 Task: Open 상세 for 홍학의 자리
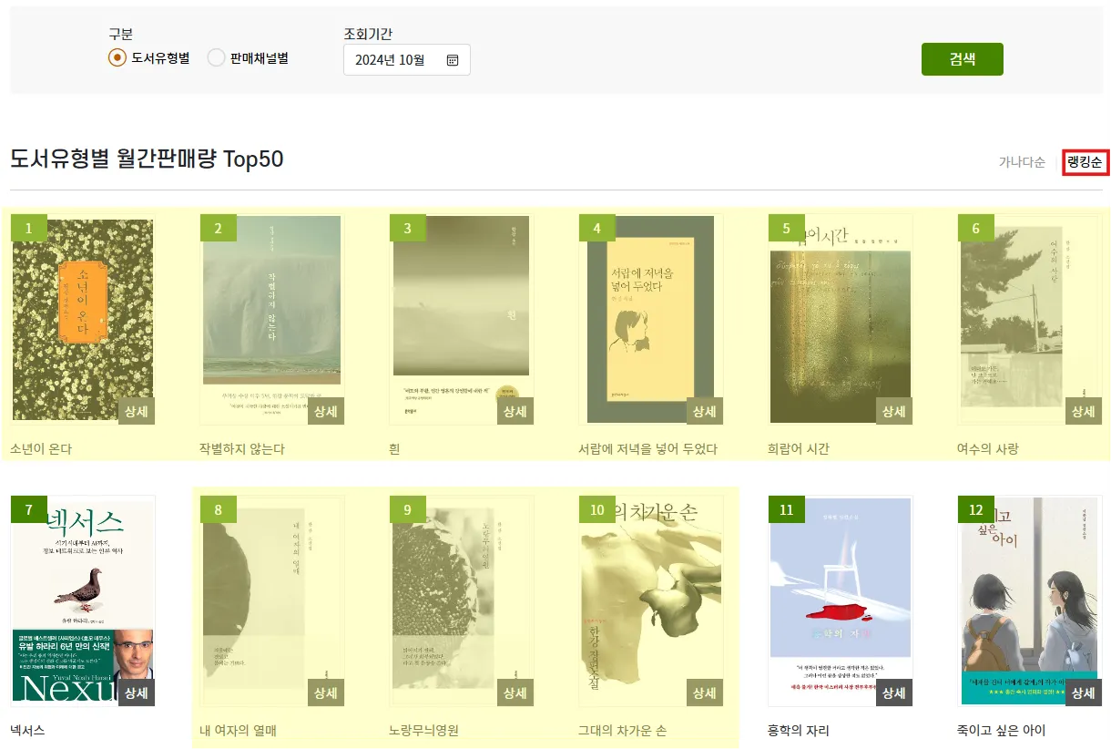894,693
